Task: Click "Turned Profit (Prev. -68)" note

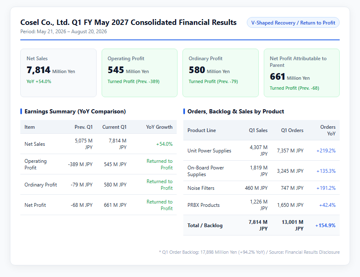Action: tap(294, 88)
